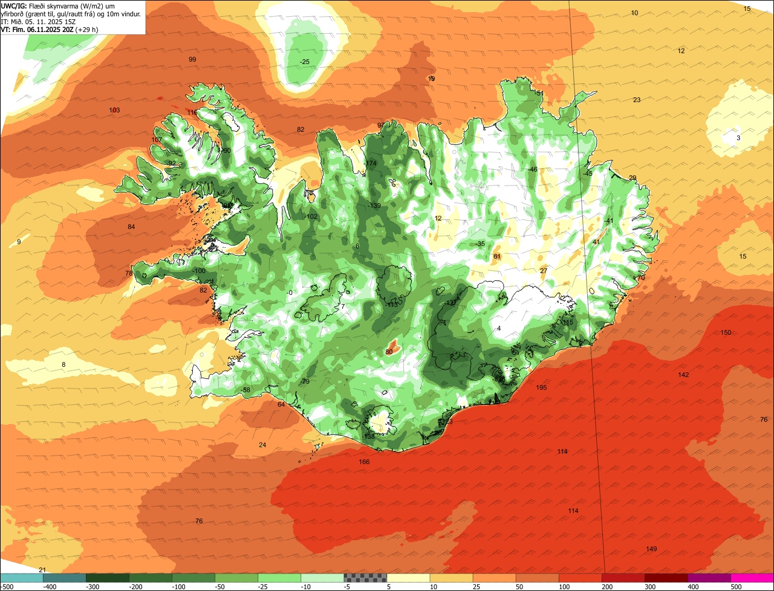Click the map value '150' in the eastern sea
This screenshot has height=591, width=774.
[x=726, y=332]
